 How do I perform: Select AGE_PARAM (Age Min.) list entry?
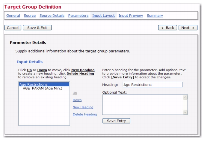[42, 88]
